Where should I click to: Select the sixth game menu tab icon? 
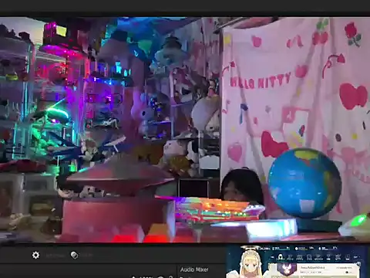pos(328,257)
